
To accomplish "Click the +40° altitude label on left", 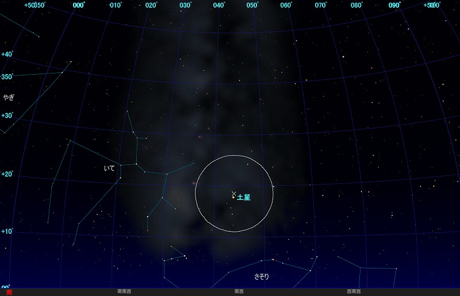I will [x=7, y=55].
